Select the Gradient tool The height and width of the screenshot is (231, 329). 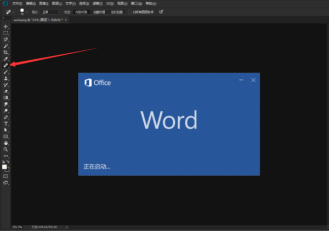(5, 97)
